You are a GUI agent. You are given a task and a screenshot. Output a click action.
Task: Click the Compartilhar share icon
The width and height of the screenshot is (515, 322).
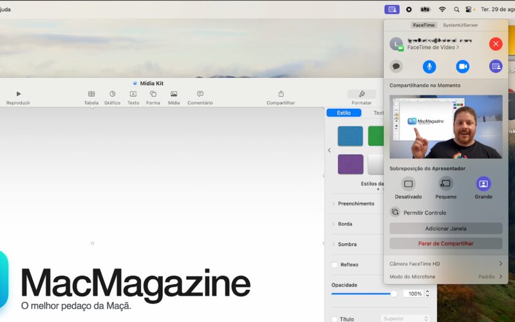(281, 94)
